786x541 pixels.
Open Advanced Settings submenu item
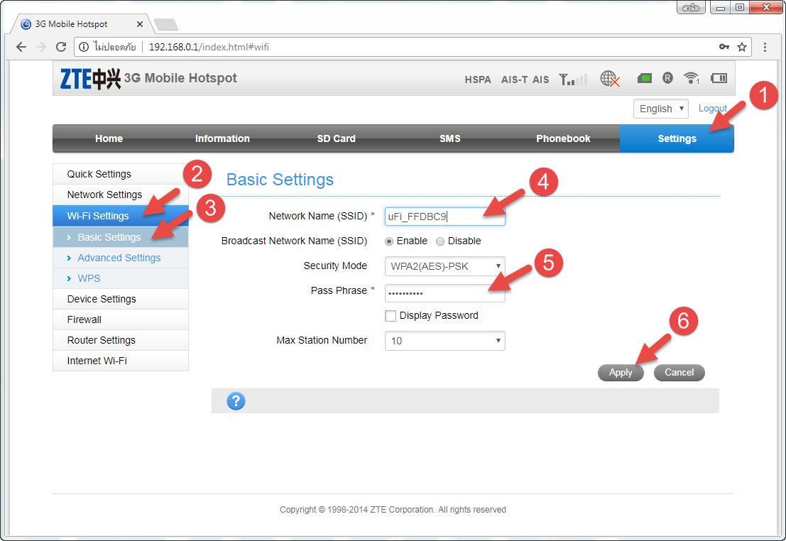pos(120,258)
